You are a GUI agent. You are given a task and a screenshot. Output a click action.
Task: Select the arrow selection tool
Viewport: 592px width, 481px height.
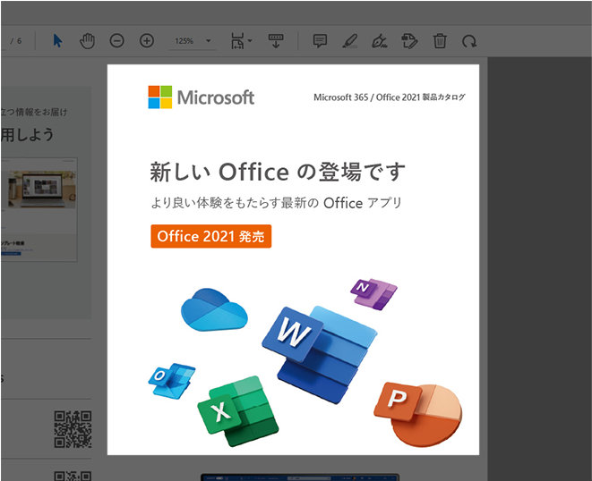pyautogui.click(x=57, y=41)
